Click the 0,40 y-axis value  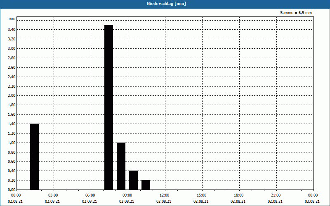(12, 171)
